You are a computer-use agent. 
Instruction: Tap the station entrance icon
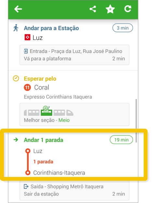click(x=26, y=51)
